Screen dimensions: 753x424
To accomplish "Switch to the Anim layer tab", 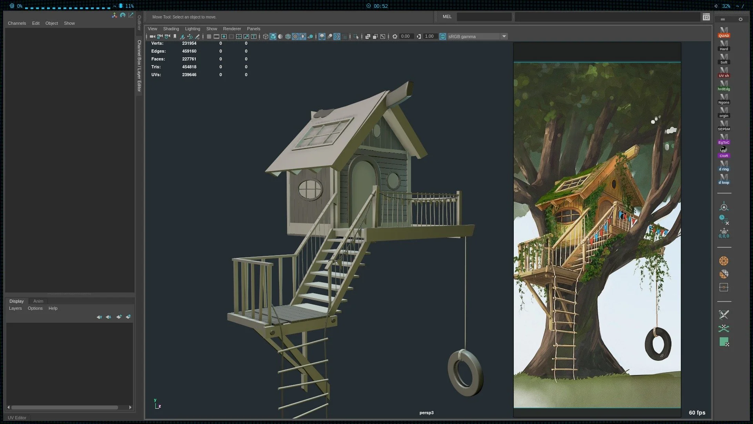I will [38, 301].
